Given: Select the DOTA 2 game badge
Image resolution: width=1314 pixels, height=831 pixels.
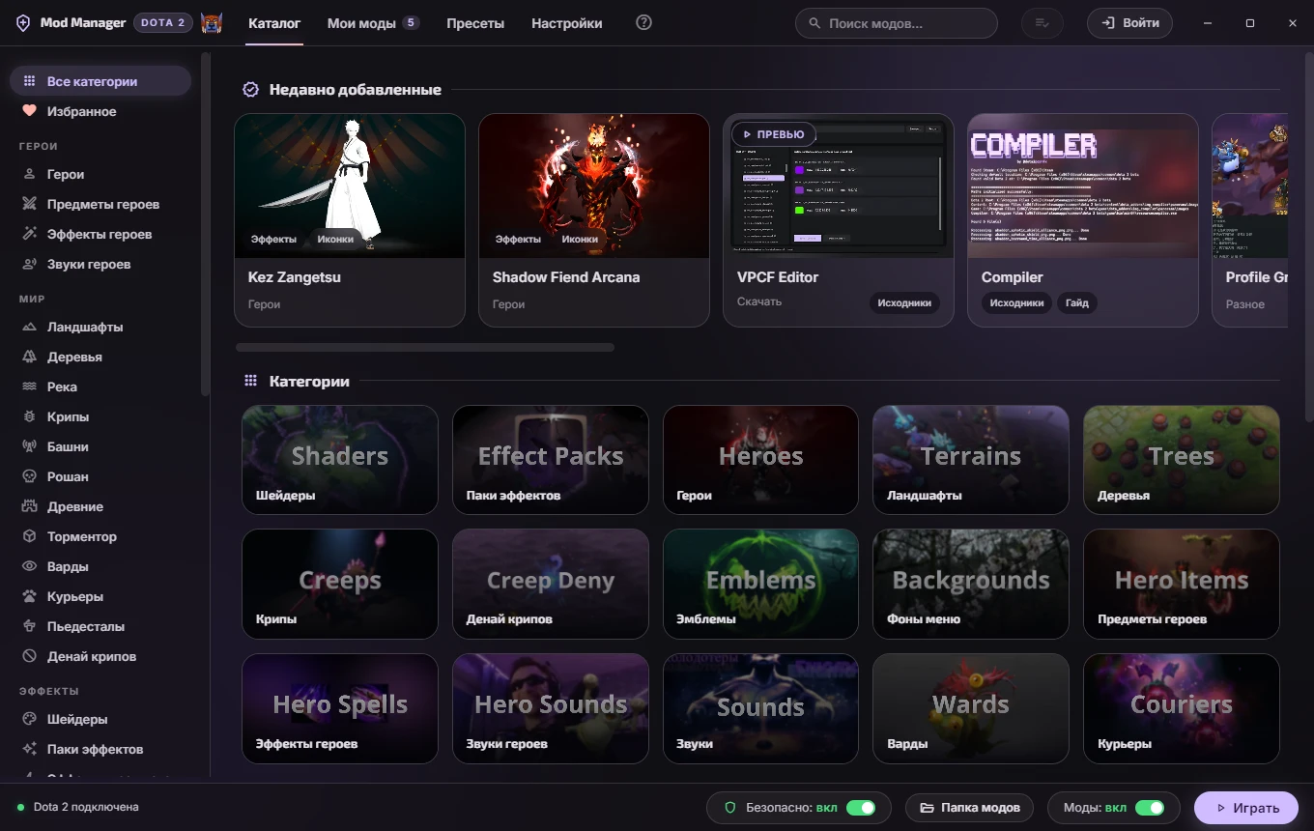Looking at the screenshot, I should pyautogui.click(x=163, y=23).
